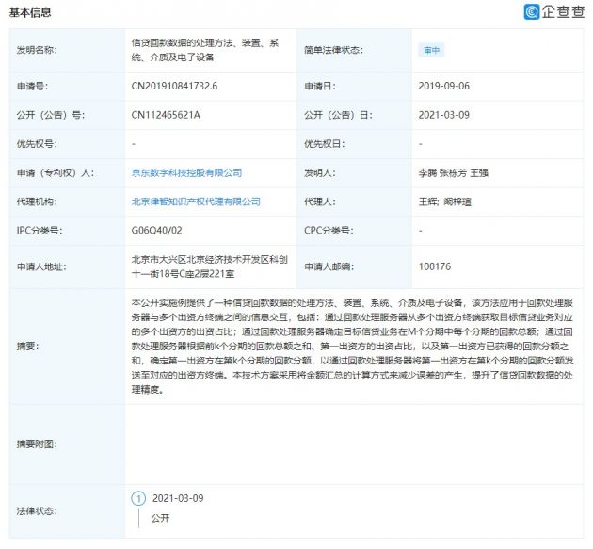
Task: Click the application date 2019-09-06
Action: (x=442, y=87)
